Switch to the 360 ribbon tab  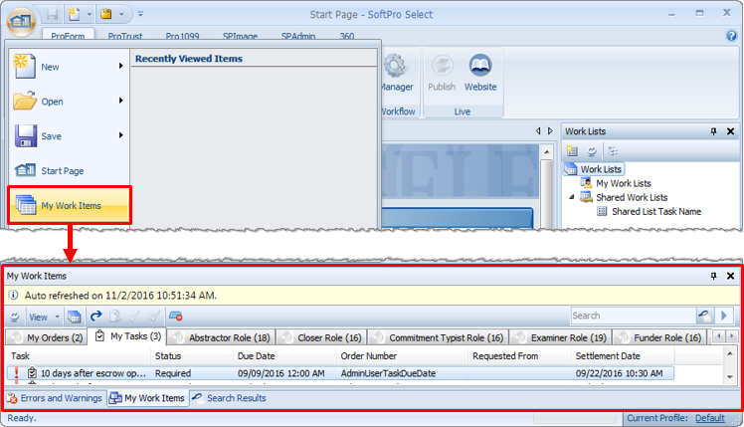[x=347, y=36]
